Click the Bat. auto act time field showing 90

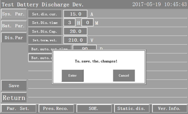coord(85,48)
